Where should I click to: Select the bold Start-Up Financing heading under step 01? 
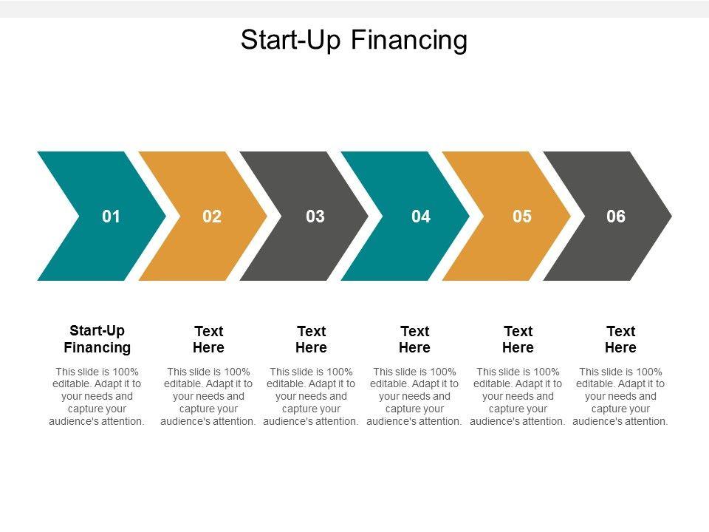tap(97, 339)
